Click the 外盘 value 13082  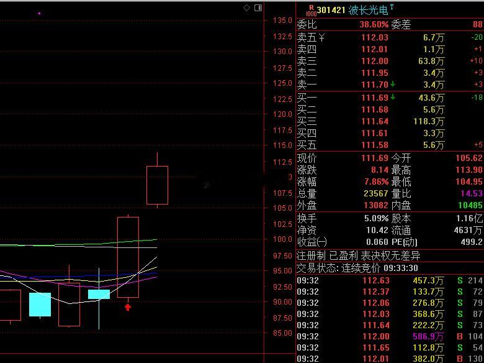click(375, 205)
